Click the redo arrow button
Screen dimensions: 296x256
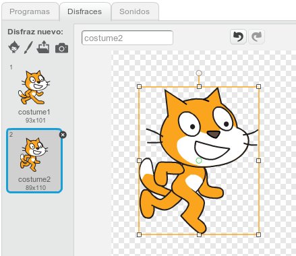tap(256, 36)
